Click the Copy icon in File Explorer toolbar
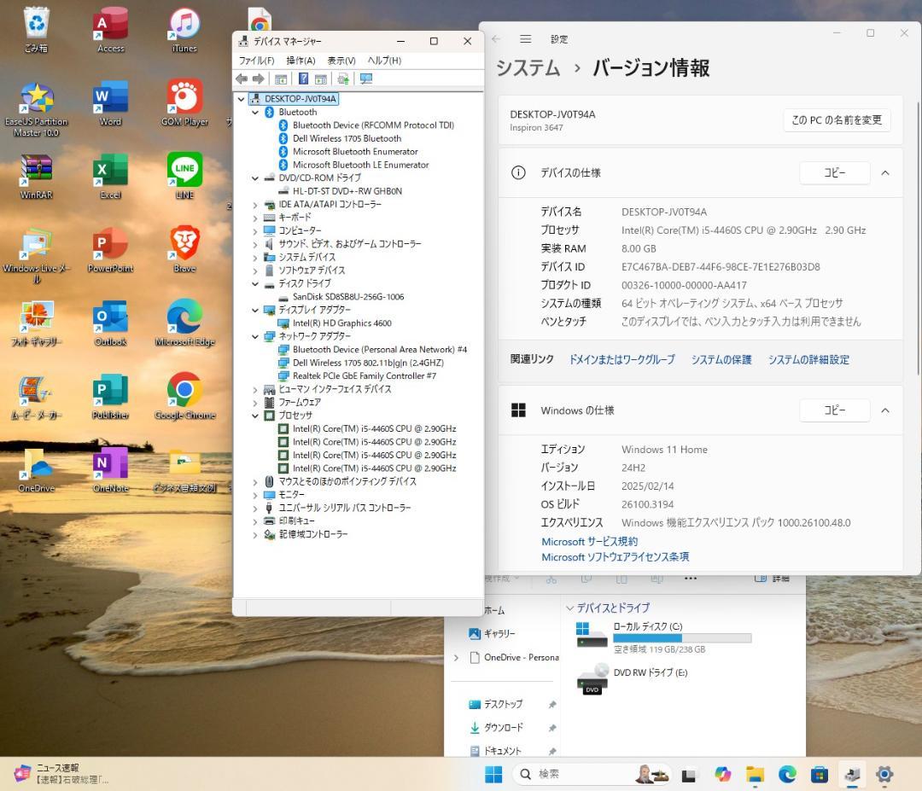The image size is (922, 791). [586, 579]
